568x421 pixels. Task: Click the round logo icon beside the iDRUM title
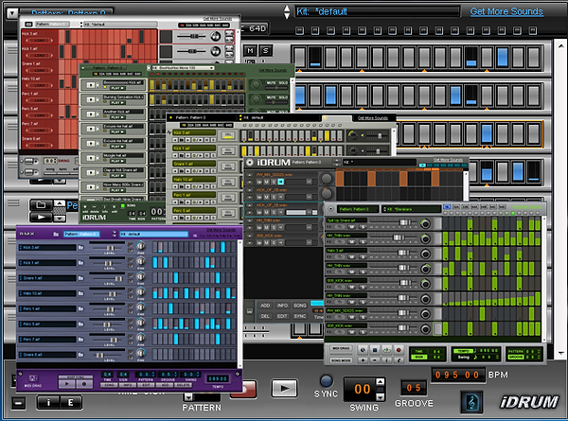249,163
